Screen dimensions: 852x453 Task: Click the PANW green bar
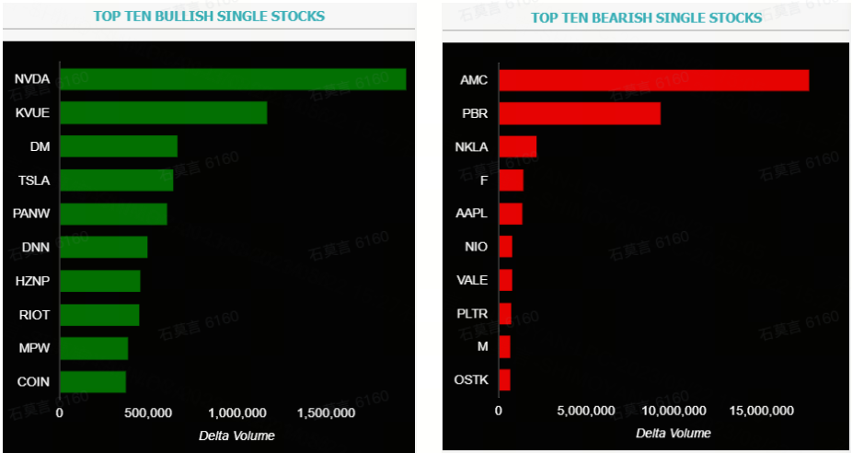113,214
